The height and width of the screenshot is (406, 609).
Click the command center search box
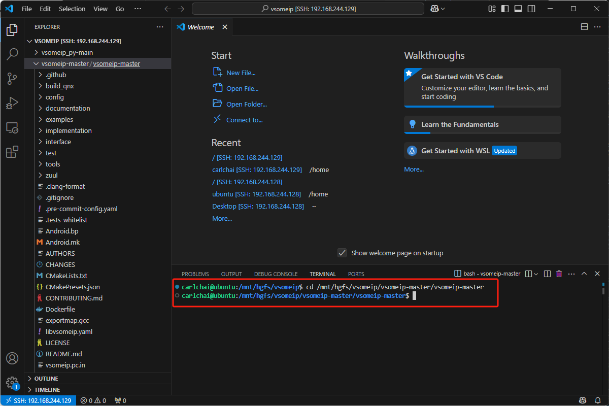(308, 9)
